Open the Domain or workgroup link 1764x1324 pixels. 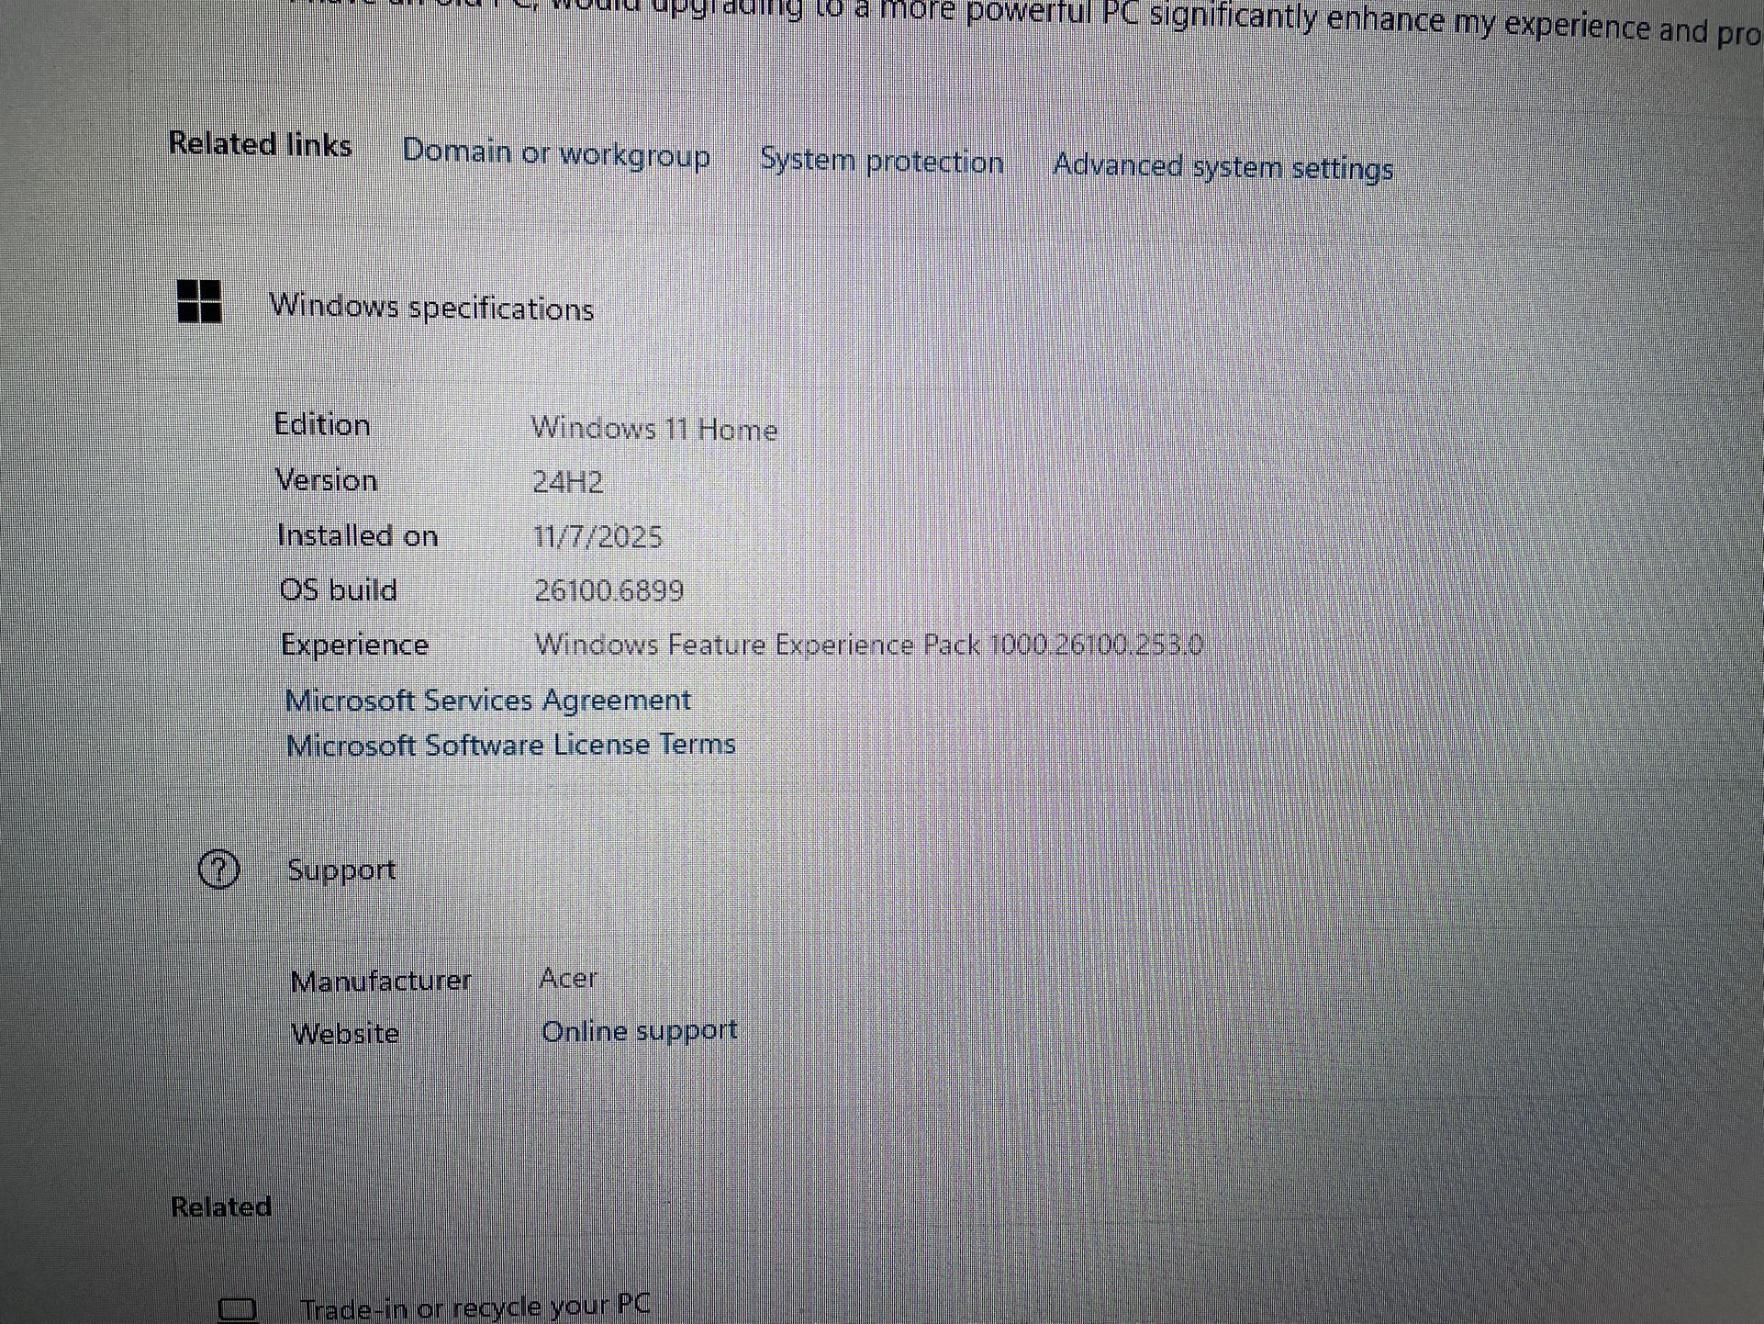(x=556, y=153)
